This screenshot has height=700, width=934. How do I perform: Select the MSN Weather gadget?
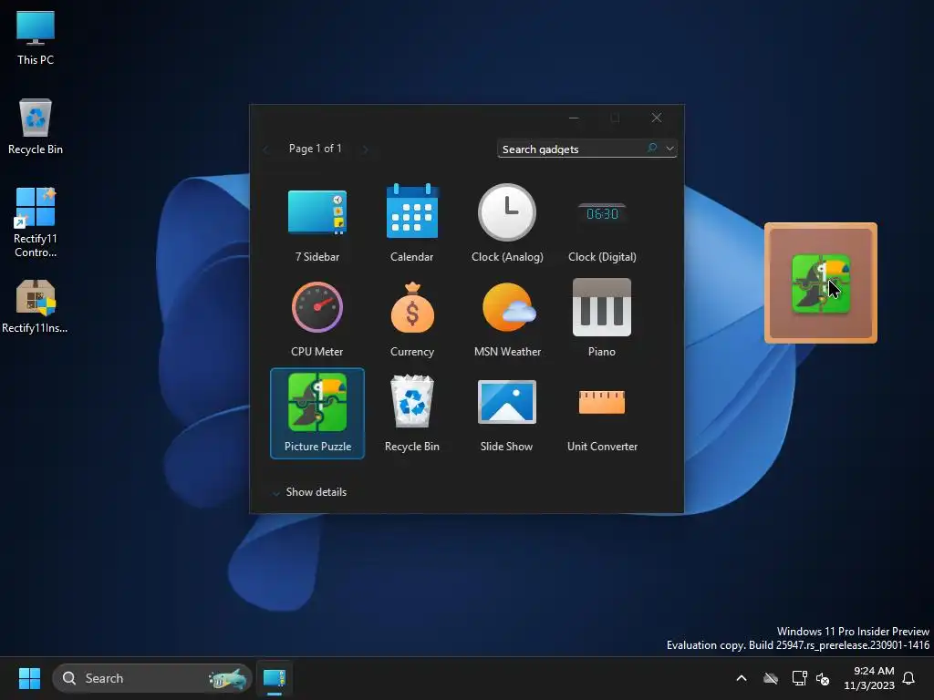(507, 318)
